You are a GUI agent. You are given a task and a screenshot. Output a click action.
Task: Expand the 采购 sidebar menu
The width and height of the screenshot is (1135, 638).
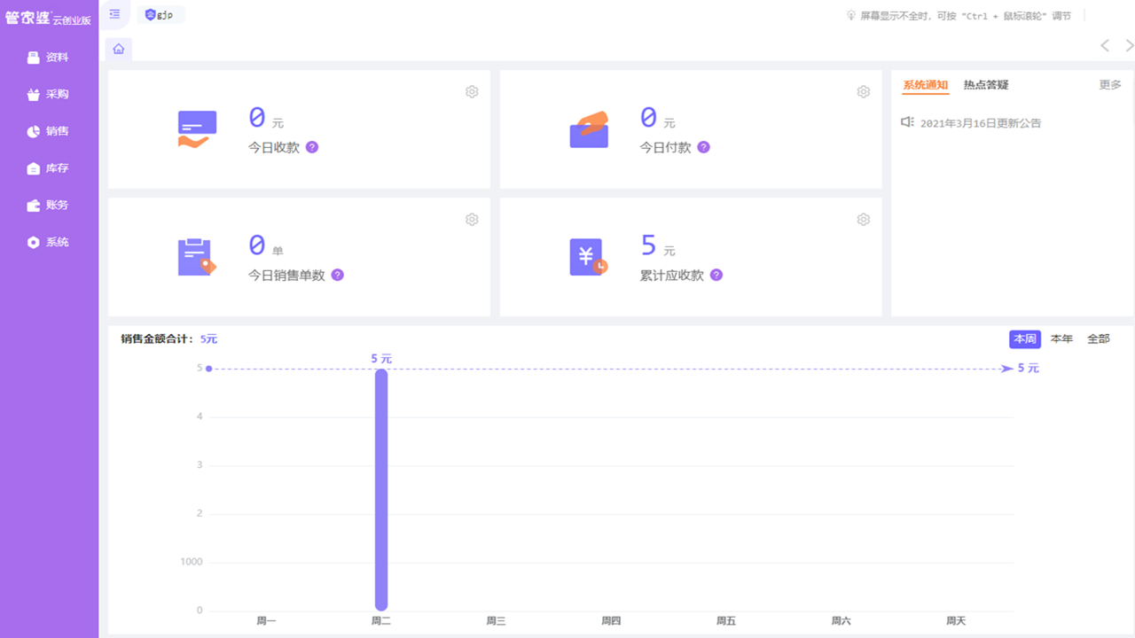tap(49, 95)
